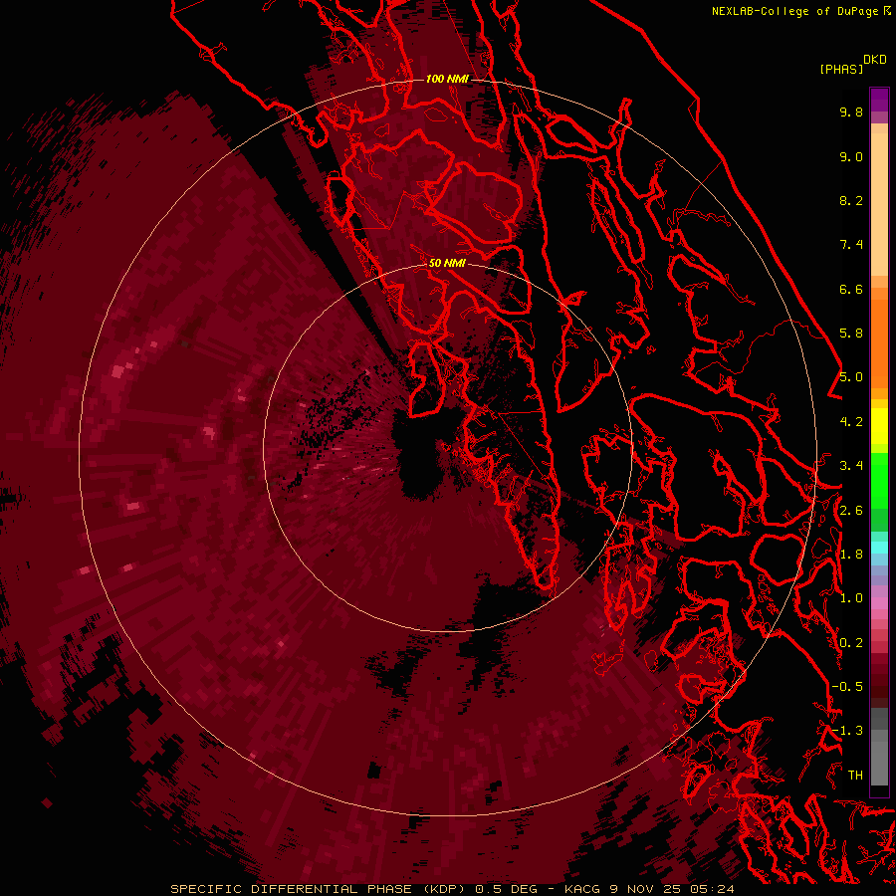This screenshot has width=896, height=896.
Task: Click the TH threshold label
Action: pos(855,776)
